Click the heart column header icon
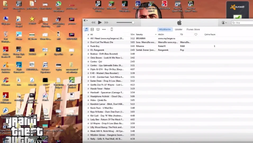Image resolution: width=253 pixels, height=143 pixels. point(196,34)
